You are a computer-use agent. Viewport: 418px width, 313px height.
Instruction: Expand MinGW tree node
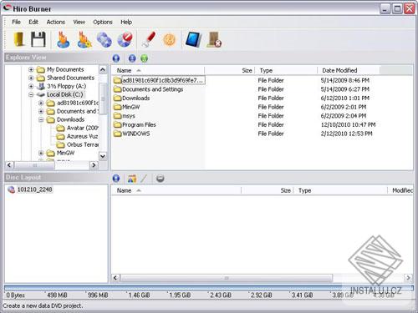pyautogui.click(x=41, y=153)
